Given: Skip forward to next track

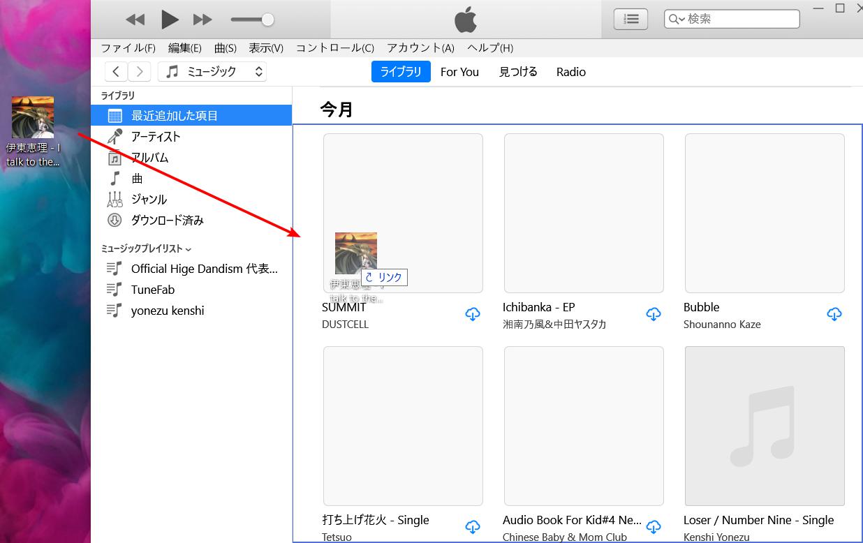Looking at the screenshot, I should tap(202, 20).
